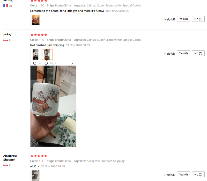Click the France flag icon beside FR
Viewport: 207px width, 181px height.
point(5,6)
